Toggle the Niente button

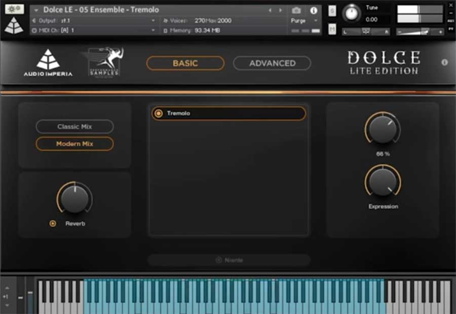(x=229, y=260)
